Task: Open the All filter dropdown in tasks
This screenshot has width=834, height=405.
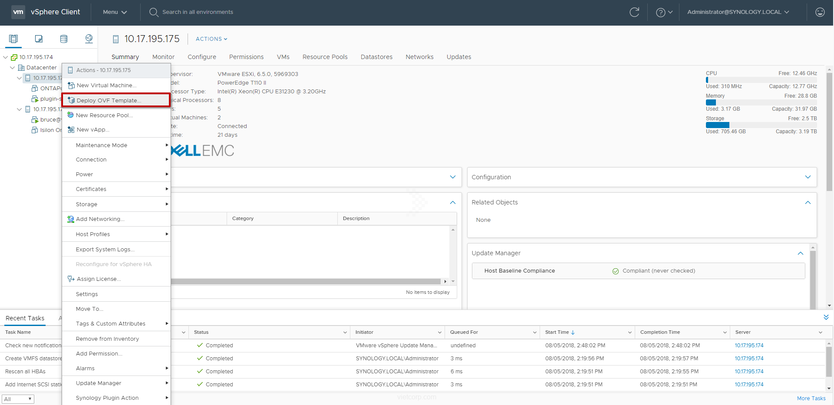Action: [x=18, y=399]
